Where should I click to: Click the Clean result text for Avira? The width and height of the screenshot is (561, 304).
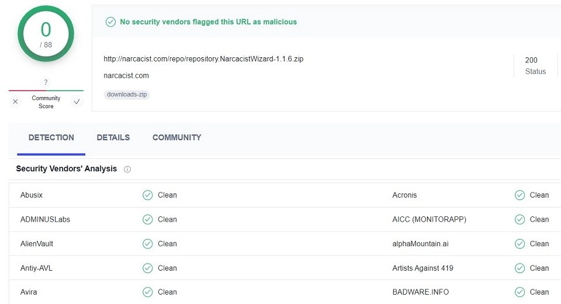pos(167,292)
